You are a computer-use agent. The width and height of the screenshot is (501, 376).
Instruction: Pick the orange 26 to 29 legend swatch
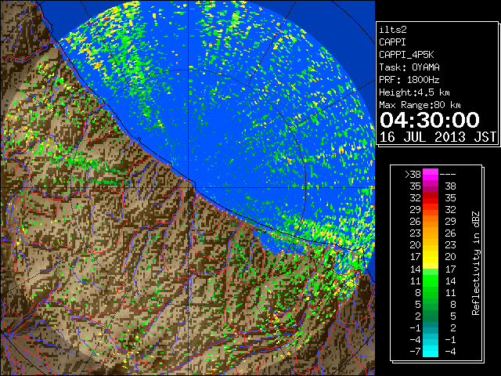tap(431, 221)
